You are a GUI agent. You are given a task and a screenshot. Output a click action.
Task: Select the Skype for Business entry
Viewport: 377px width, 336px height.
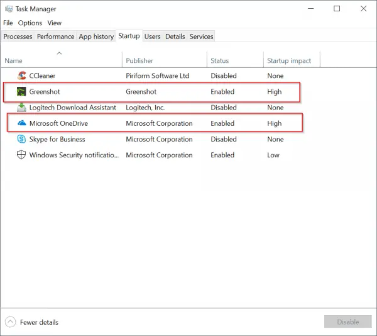click(x=57, y=139)
